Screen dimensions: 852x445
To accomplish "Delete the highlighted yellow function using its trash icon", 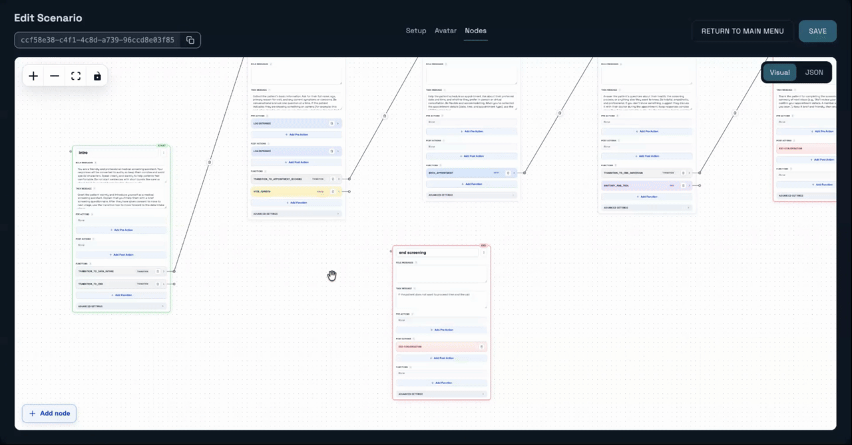I will coord(333,191).
